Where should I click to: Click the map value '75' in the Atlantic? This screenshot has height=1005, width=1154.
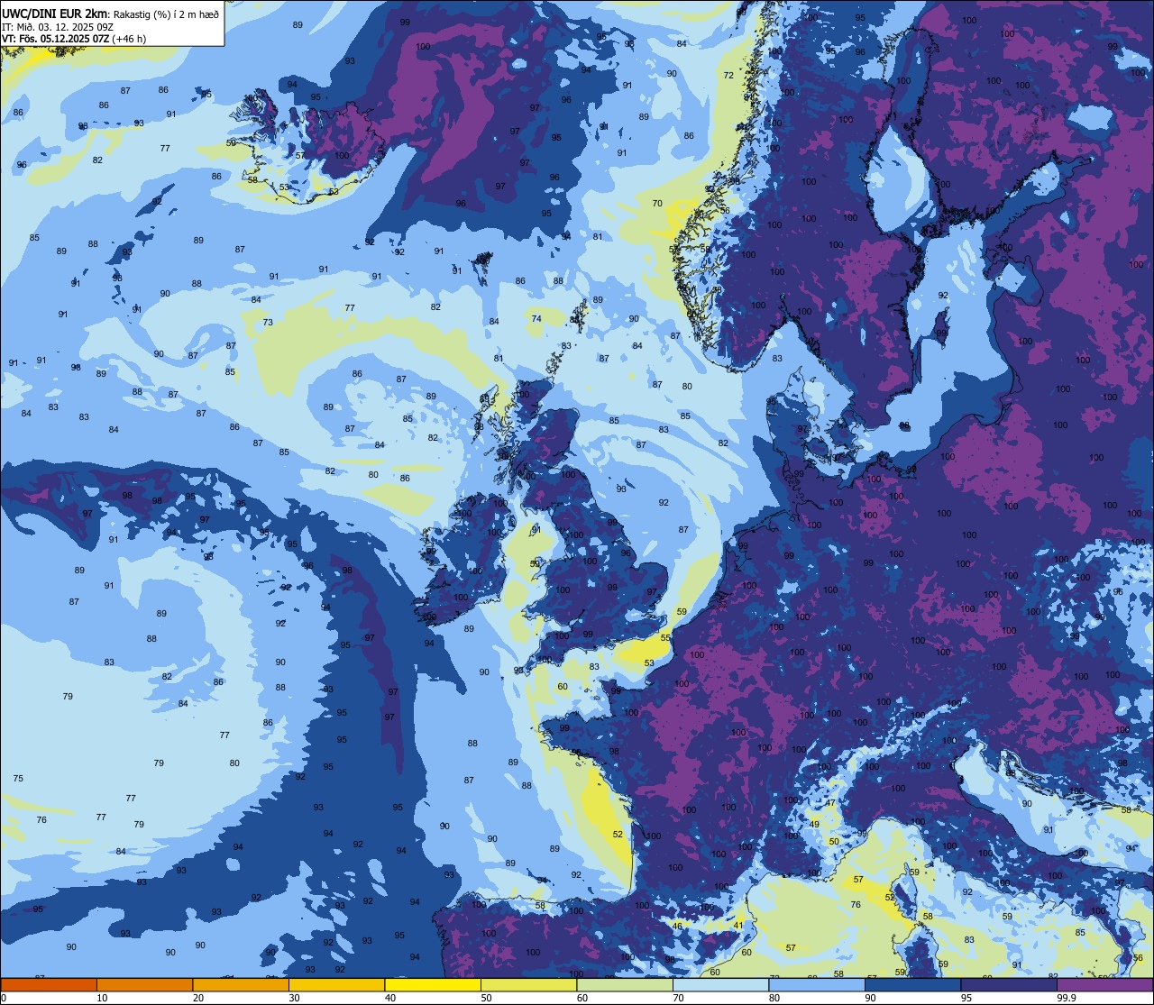(x=18, y=778)
